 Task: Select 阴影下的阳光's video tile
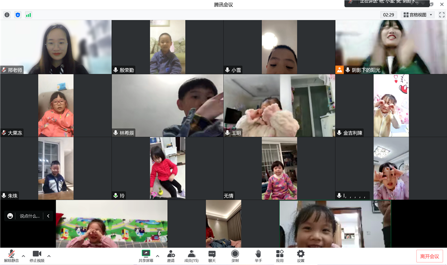[391, 47]
